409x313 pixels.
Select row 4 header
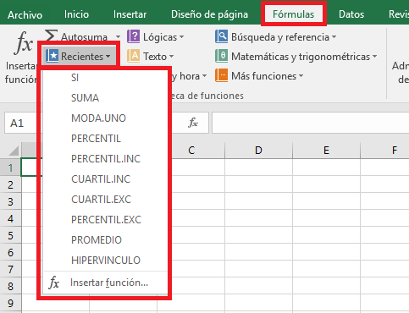pyautogui.click(x=10, y=218)
